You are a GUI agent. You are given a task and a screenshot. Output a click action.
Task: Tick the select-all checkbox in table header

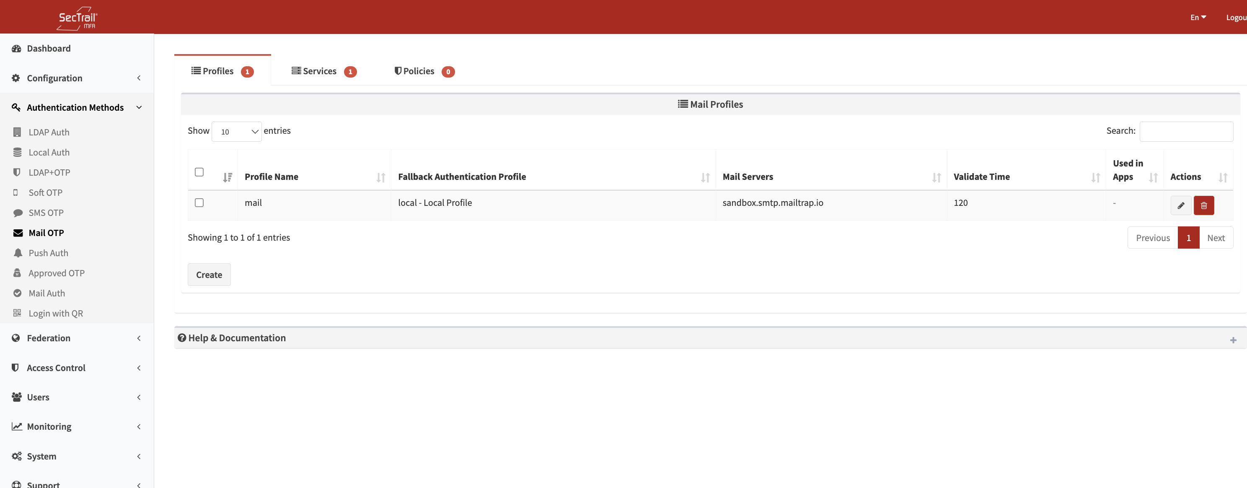[199, 172]
